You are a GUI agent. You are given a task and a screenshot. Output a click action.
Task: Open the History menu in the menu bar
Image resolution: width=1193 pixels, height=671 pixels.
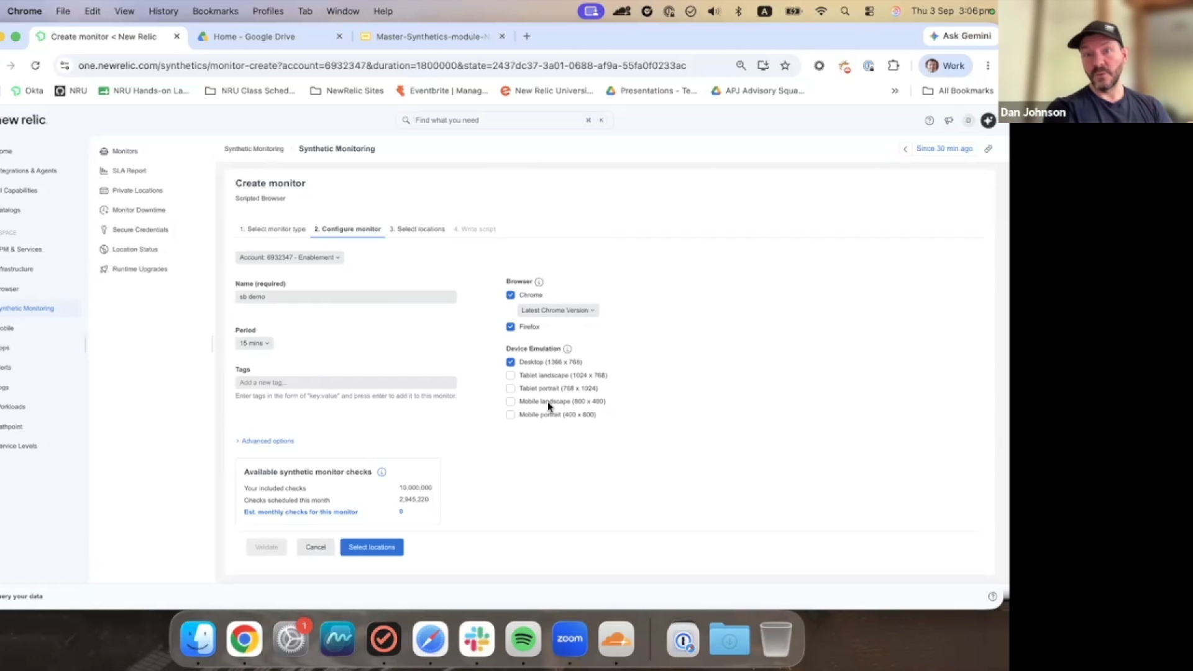163,11
